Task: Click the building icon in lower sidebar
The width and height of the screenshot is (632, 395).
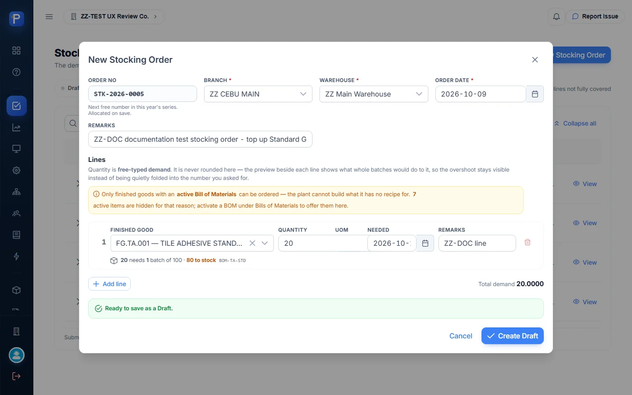Action: pyautogui.click(x=16, y=331)
